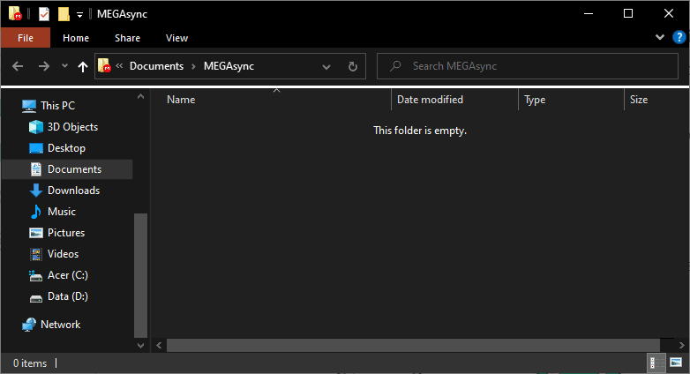Minimize the MEGAsync window

[589, 13]
